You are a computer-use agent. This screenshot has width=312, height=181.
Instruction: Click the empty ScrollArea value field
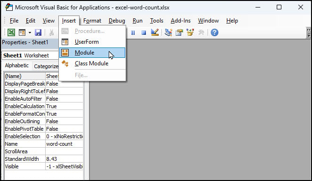[x=64, y=151]
